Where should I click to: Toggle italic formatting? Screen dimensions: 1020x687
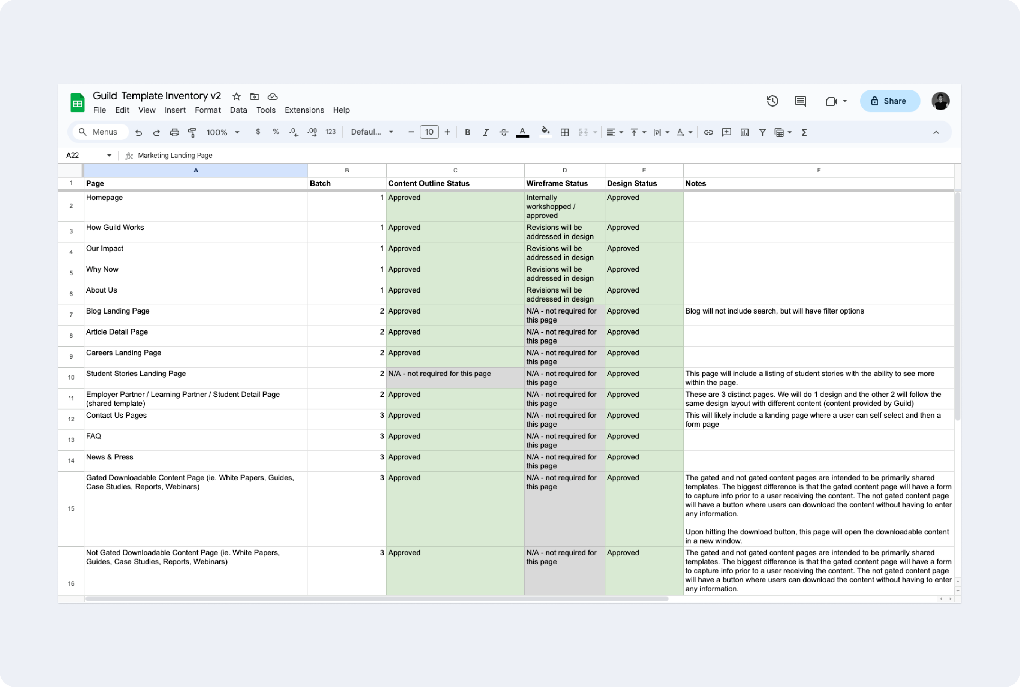[x=486, y=132]
